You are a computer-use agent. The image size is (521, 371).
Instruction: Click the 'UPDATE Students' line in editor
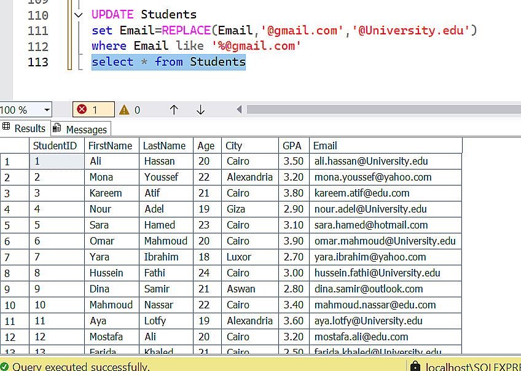click(x=144, y=14)
